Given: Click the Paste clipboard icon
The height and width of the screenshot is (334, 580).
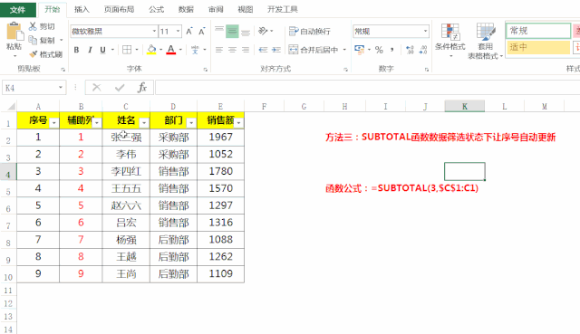Looking at the screenshot, I should pyautogui.click(x=14, y=32).
